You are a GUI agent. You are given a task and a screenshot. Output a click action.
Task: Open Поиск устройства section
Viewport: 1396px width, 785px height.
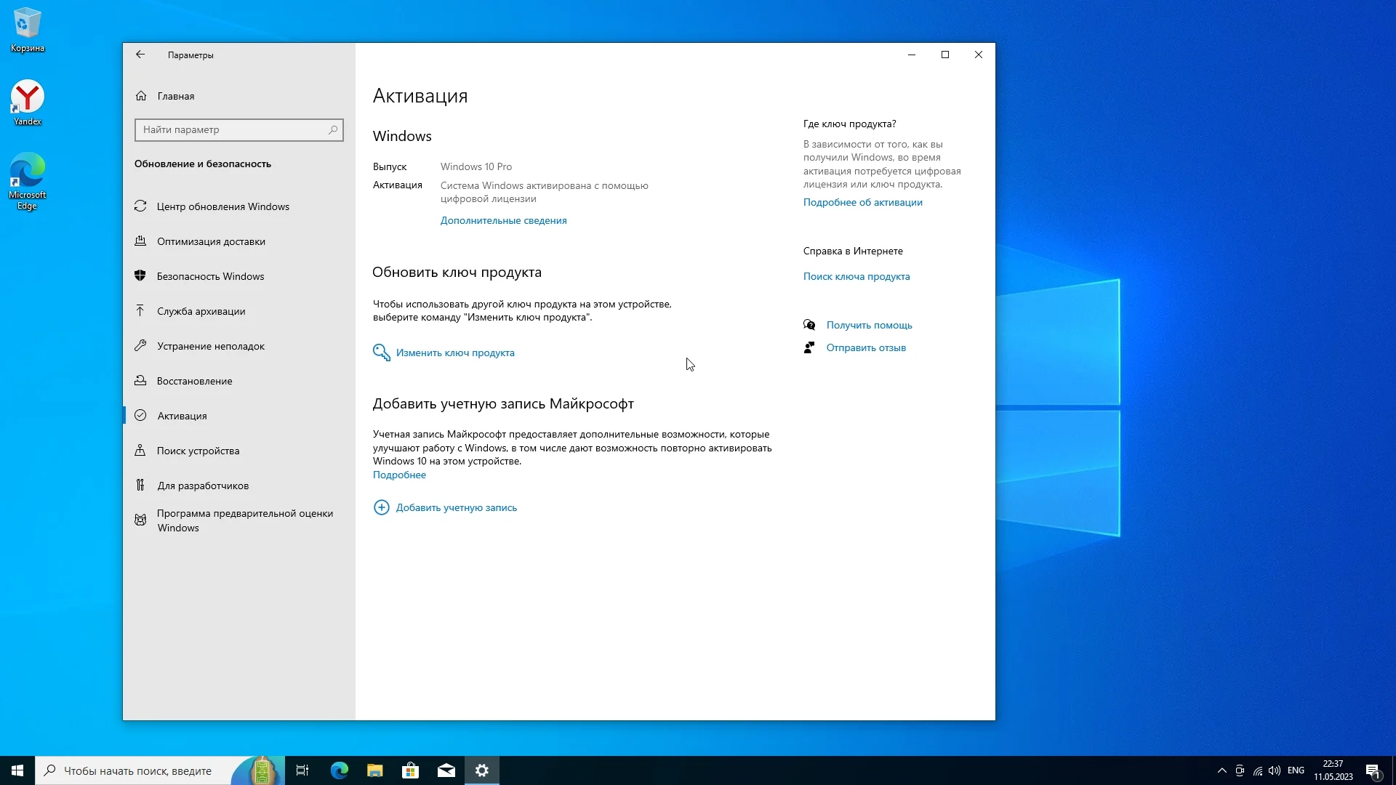click(198, 451)
